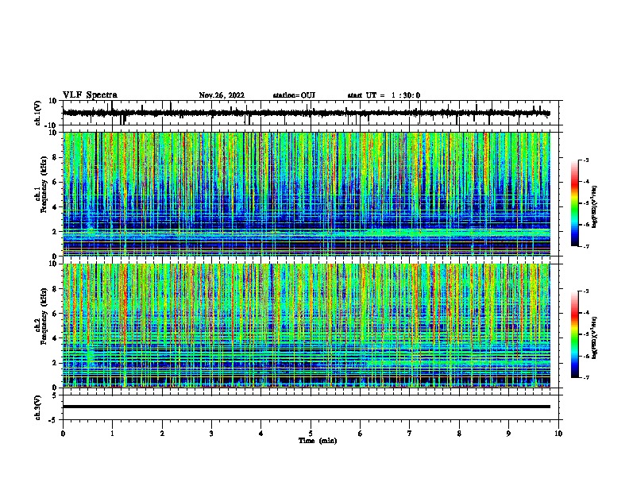Click the "4" kHz tick on ch.2 frequency axis
The image size is (629, 486).
(56, 338)
